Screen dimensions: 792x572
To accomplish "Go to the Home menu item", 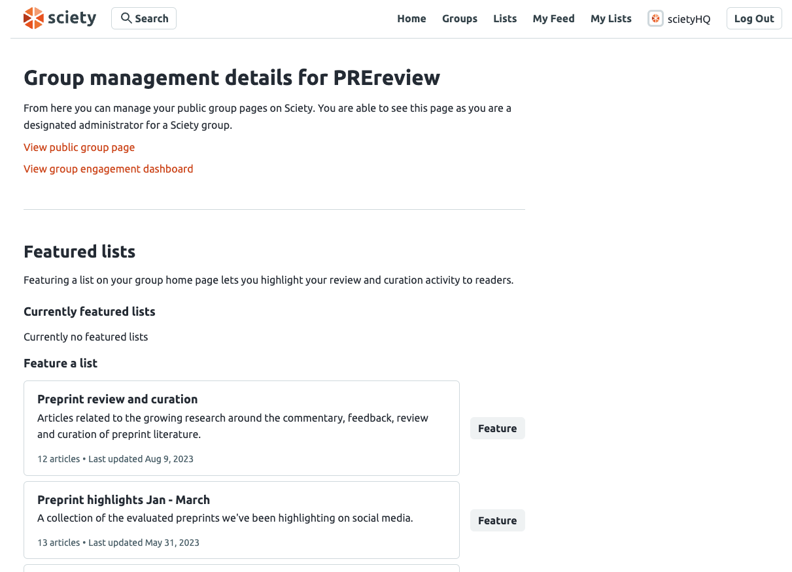I will click(x=411, y=18).
